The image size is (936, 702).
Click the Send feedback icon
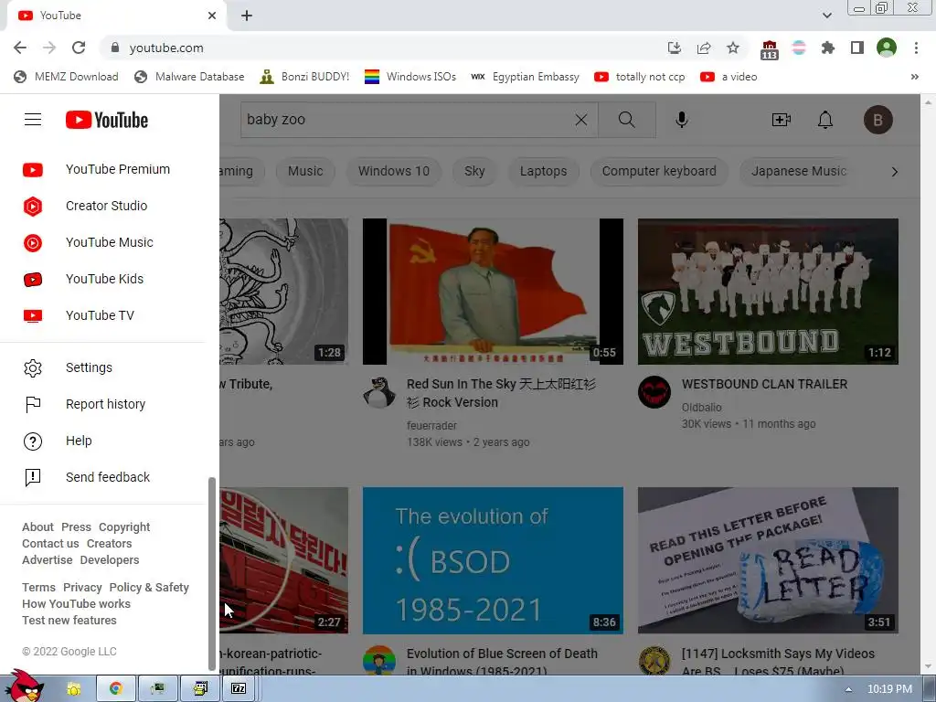pyautogui.click(x=33, y=477)
